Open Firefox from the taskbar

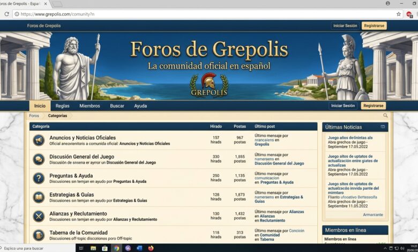(151, 248)
